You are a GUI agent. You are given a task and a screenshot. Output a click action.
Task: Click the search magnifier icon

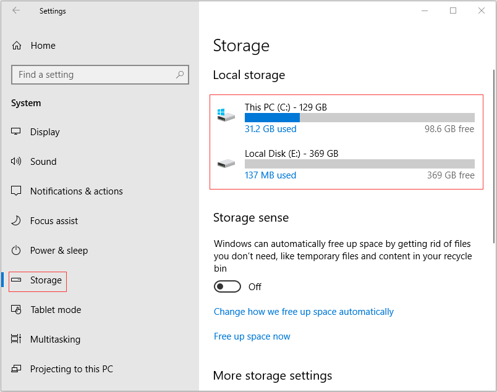pos(180,75)
